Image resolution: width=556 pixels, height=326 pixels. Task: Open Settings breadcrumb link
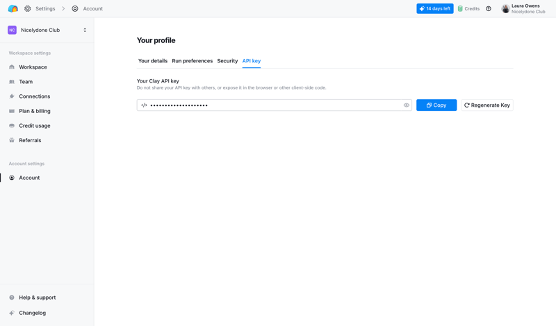[45, 8]
